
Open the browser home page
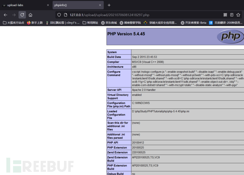[30, 15]
